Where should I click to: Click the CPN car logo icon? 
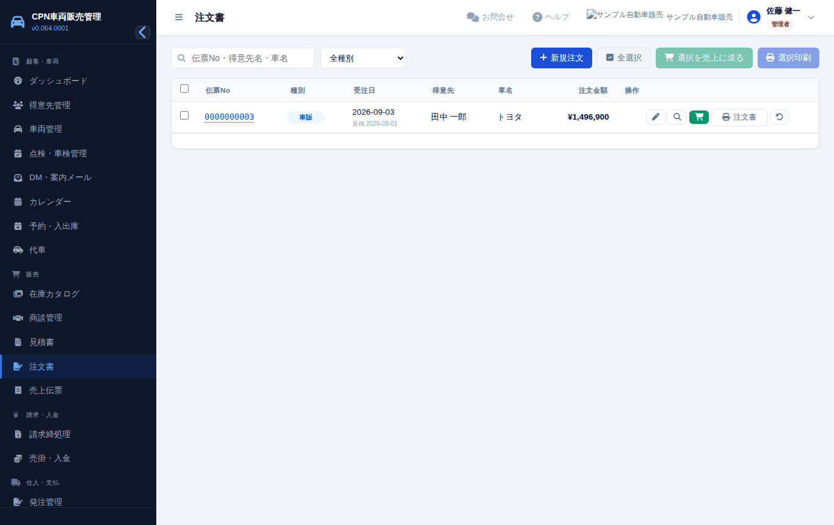[18, 22]
